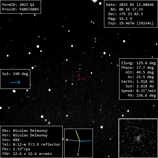
Task: Click the Obs Nicolas Delaunoy line
Action: point(25,131)
